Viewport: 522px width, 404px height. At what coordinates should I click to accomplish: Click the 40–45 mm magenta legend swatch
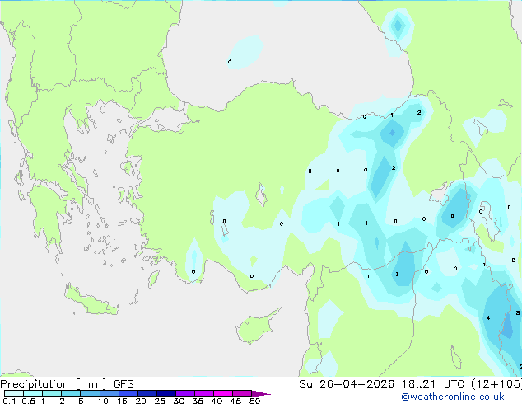[x=223, y=393]
